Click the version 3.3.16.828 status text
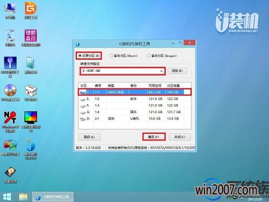 [88, 148]
